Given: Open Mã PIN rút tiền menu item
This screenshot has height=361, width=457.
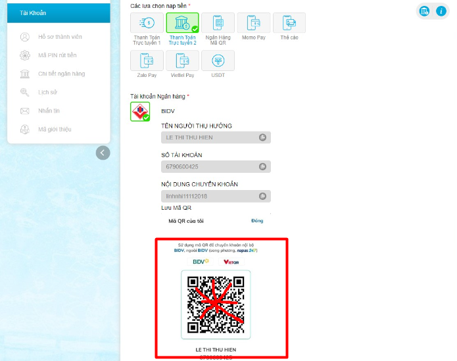Looking at the screenshot, I should click(59, 55).
